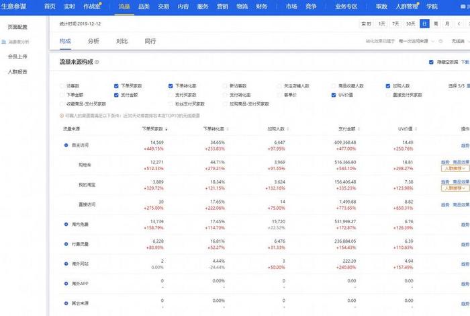470x316 pixels.
Task: Click the warning icon in the TOP10 notice
Action: (x=62, y=116)
